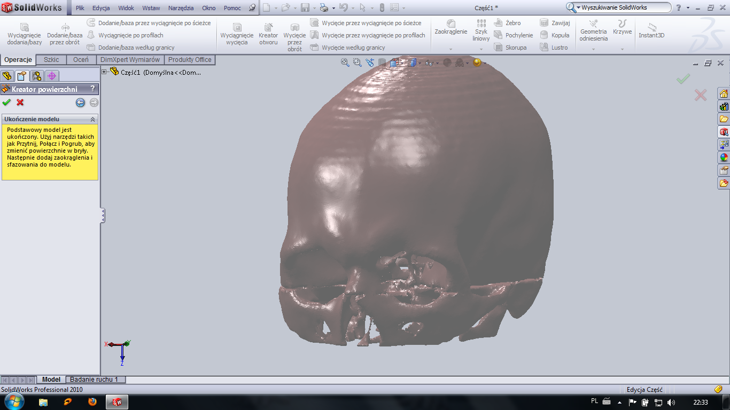
Task: Open Okno menu
Action: coord(209,8)
